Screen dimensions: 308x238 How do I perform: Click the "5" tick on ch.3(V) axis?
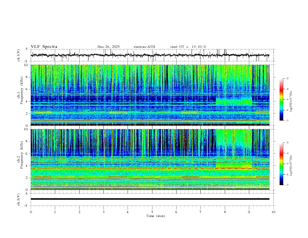click(27, 194)
